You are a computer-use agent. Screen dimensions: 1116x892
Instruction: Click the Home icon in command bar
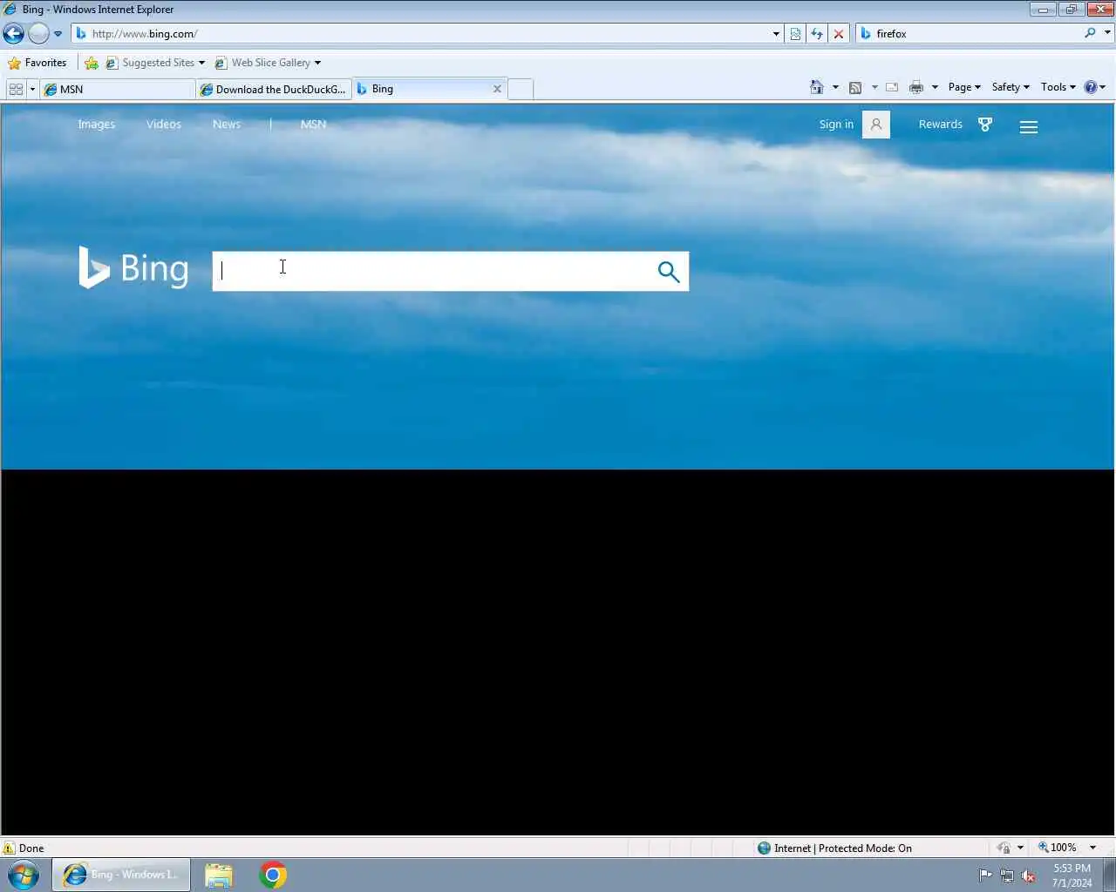point(817,87)
